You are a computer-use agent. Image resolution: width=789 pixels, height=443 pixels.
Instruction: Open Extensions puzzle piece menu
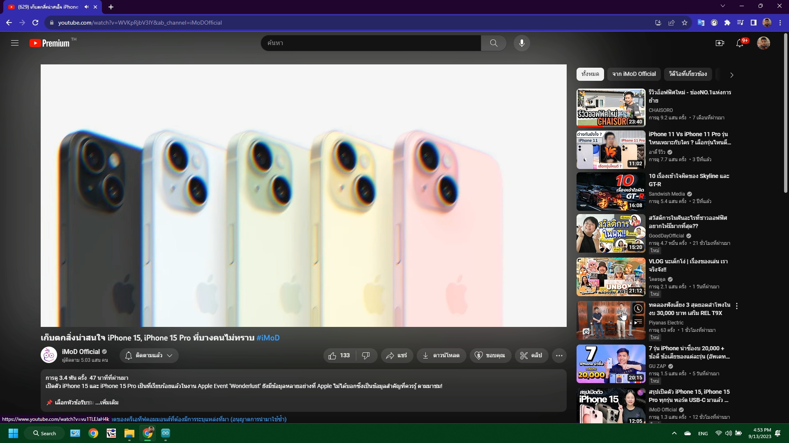(727, 23)
